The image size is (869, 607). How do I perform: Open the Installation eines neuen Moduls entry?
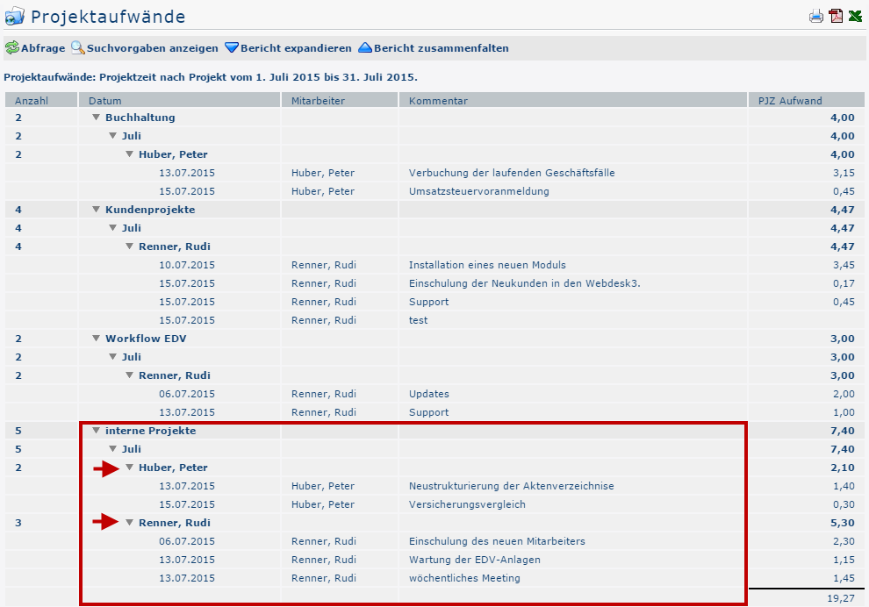click(x=487, y=265)
